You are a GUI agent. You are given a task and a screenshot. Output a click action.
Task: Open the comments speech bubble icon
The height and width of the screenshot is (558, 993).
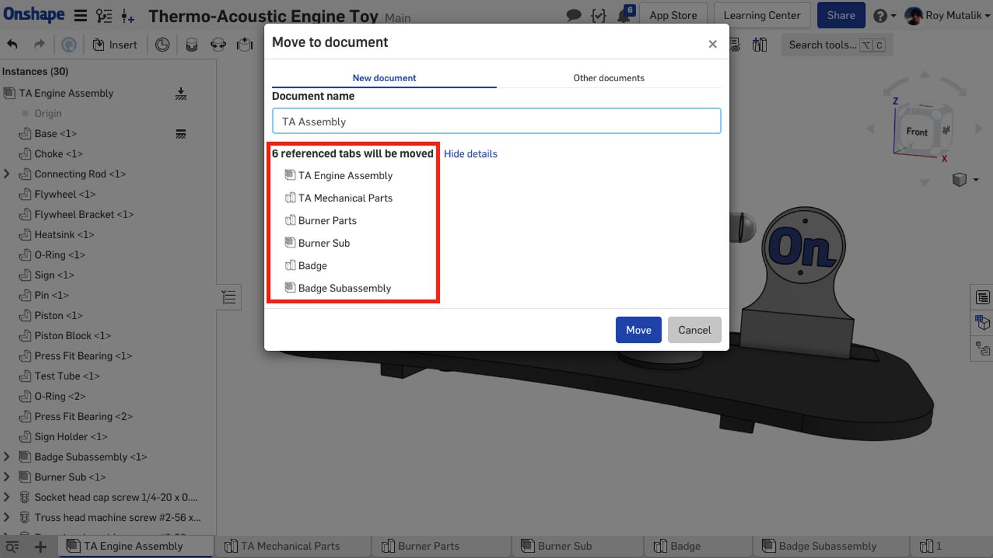(x=573, y=15)
